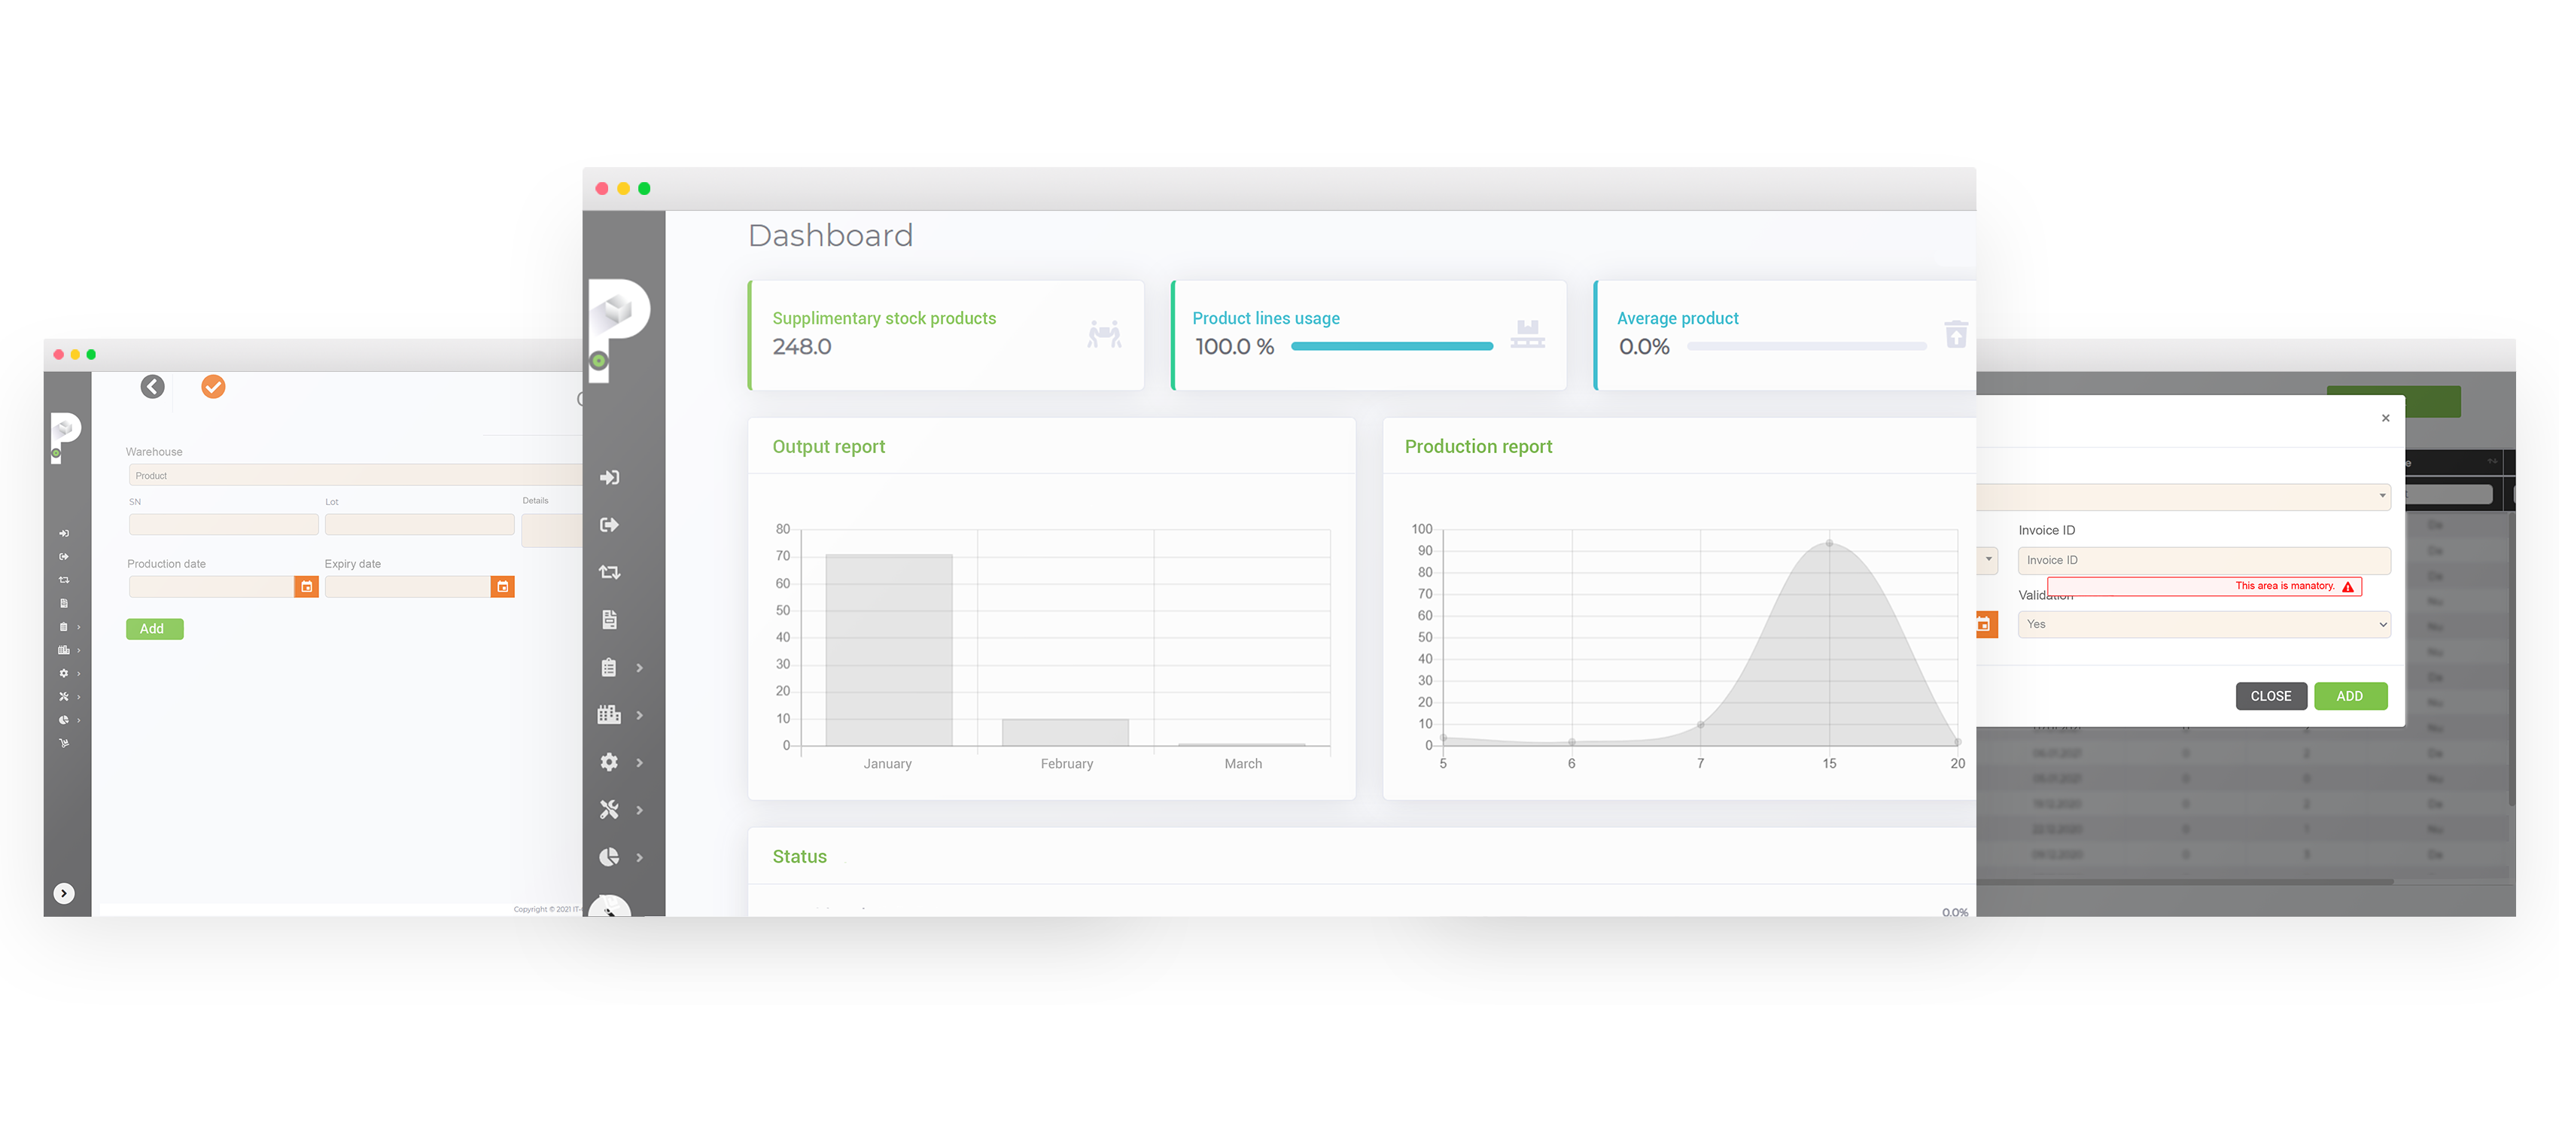This screenshot has height=1129, width=2559.
Task: Click the 'This area is manatory.' message
Action: [2285, 586]
